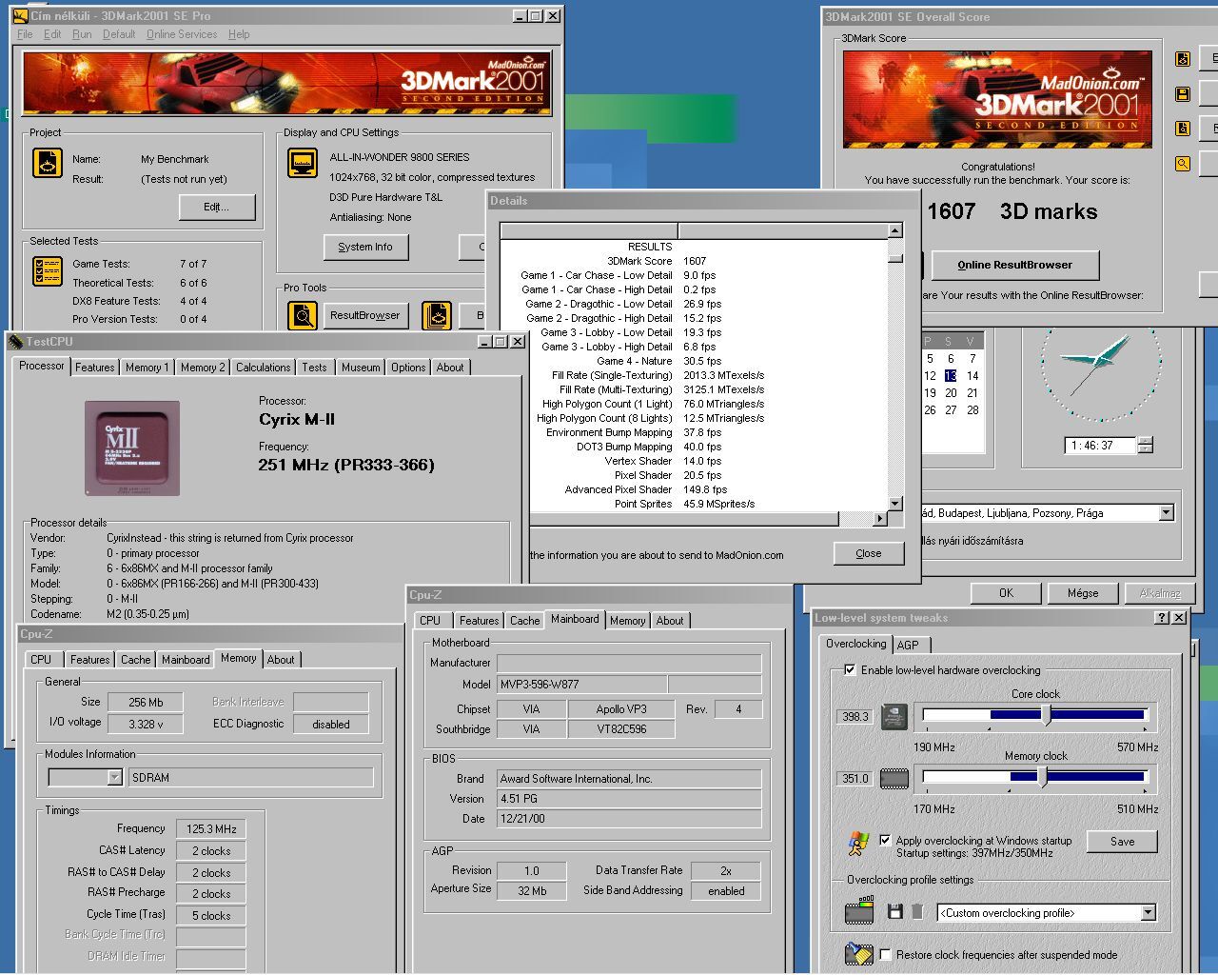Select day 13 in the calendar

[x=951, y=376]
